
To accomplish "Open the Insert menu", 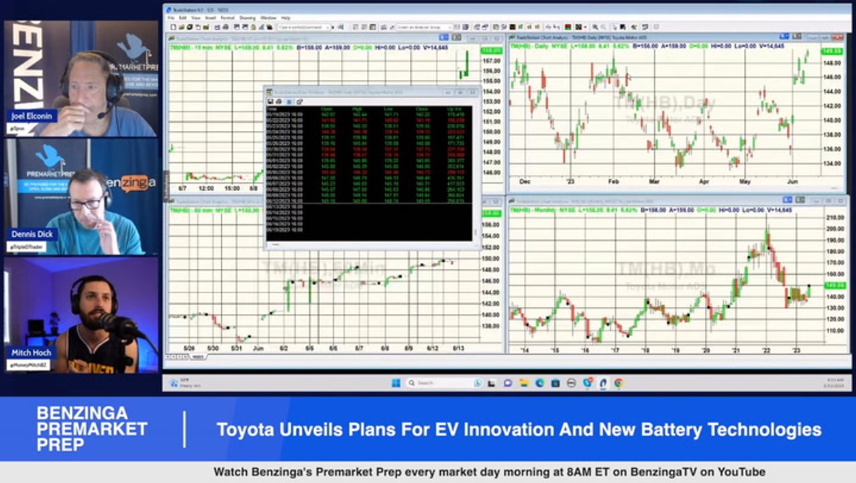I will tap(210, 17).
